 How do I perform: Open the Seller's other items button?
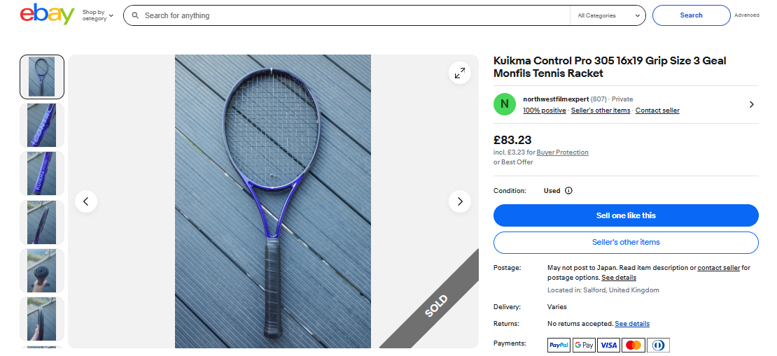click(x=626, y=242)
